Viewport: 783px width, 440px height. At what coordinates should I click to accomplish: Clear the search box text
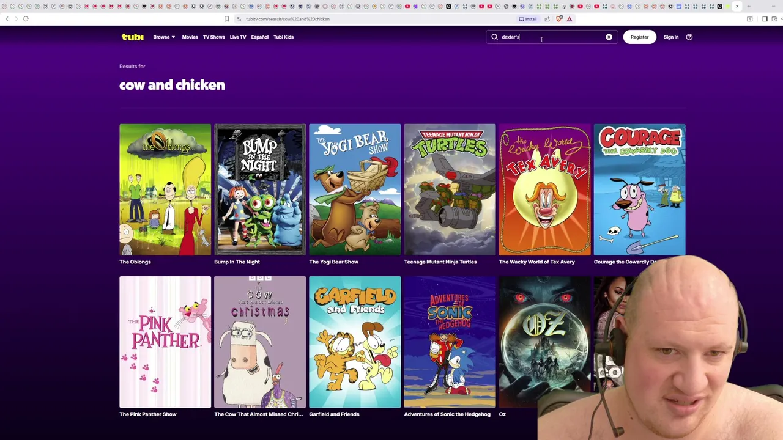tap(609, 37)
